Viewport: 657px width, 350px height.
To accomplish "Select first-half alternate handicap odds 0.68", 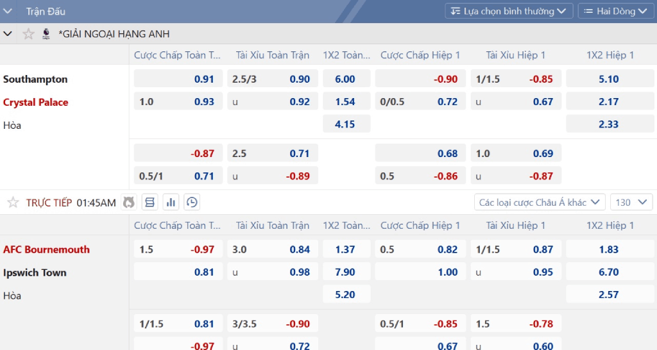I will click(420, 153).
